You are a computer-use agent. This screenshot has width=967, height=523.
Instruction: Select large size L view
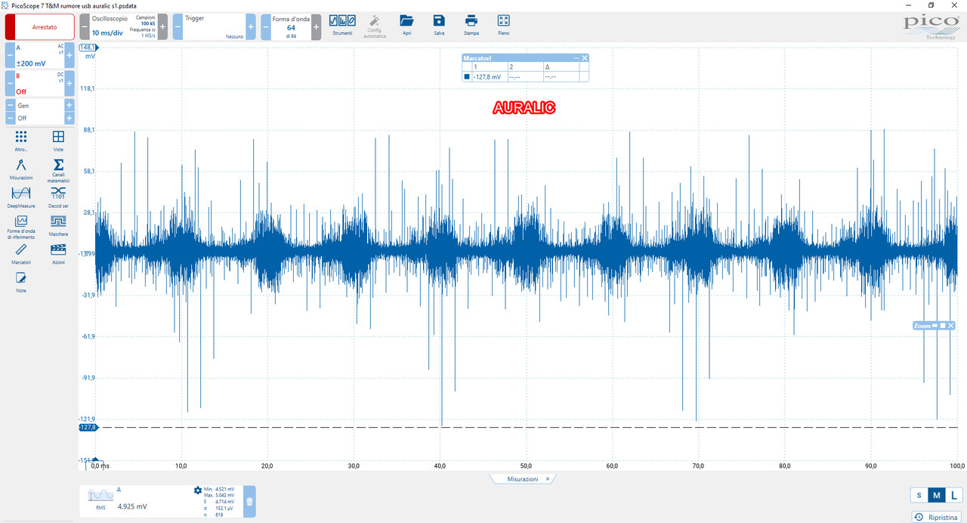pyautogui.click(x=953, y=495)
